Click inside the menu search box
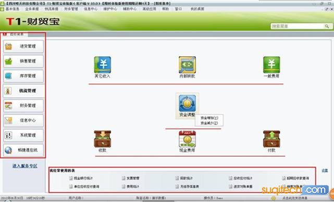The width and height of the screenshot is (334, 202). click(298, 26)
